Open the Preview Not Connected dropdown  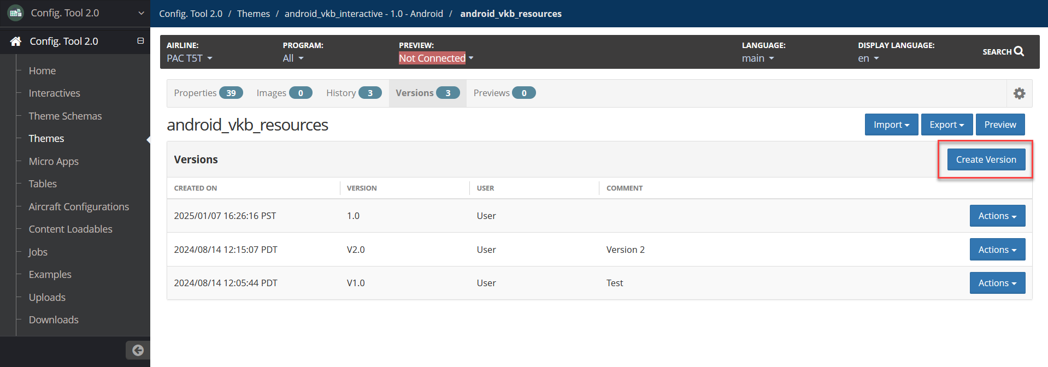[x=436, y=58]
